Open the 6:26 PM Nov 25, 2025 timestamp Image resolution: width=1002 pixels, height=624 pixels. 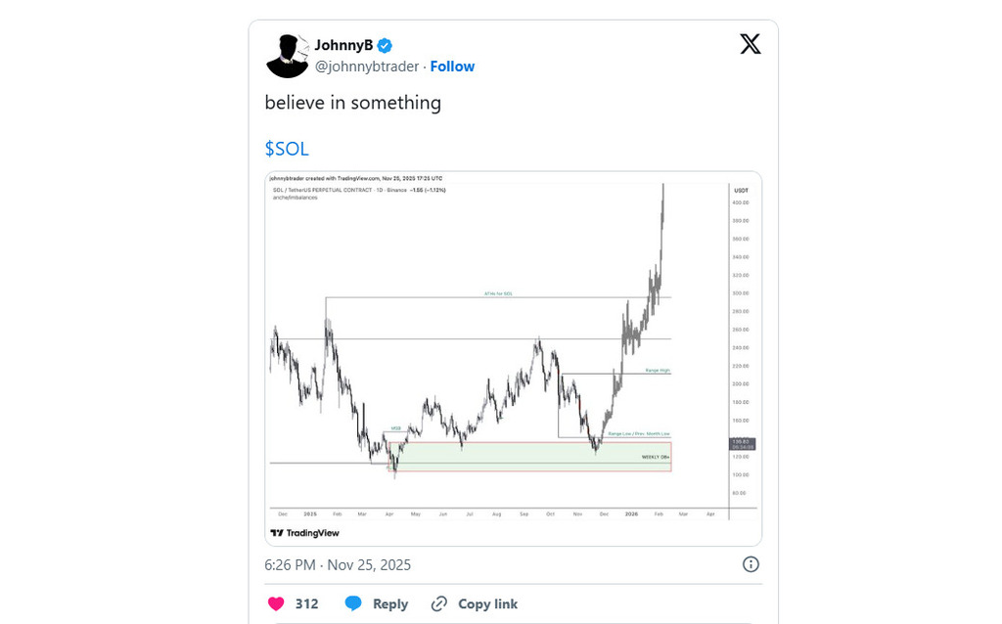338,564
